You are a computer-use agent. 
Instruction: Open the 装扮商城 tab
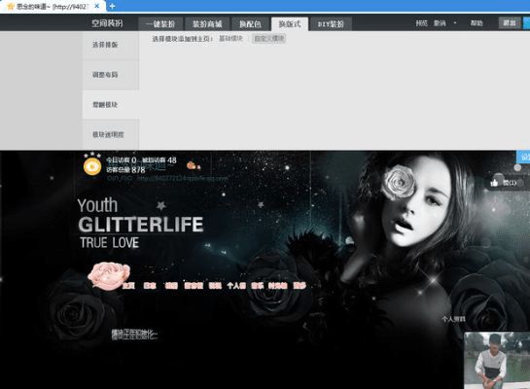[x=207, y=24]
